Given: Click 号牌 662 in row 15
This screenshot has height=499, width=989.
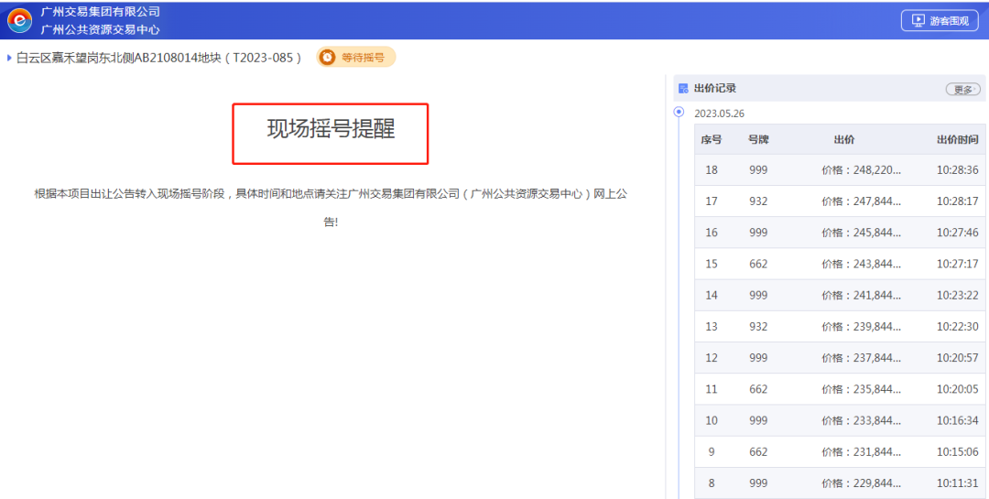Looking at the screenshot, I should [x=758, y=265].
